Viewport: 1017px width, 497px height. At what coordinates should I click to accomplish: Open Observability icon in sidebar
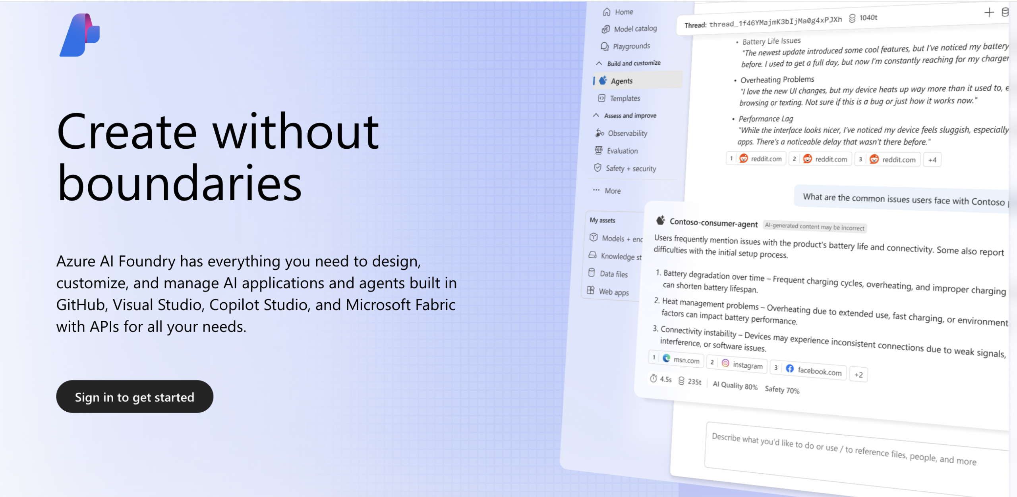(x=599, y=133)
